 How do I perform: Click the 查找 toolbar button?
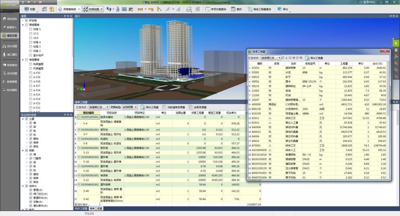pos(236,9)
